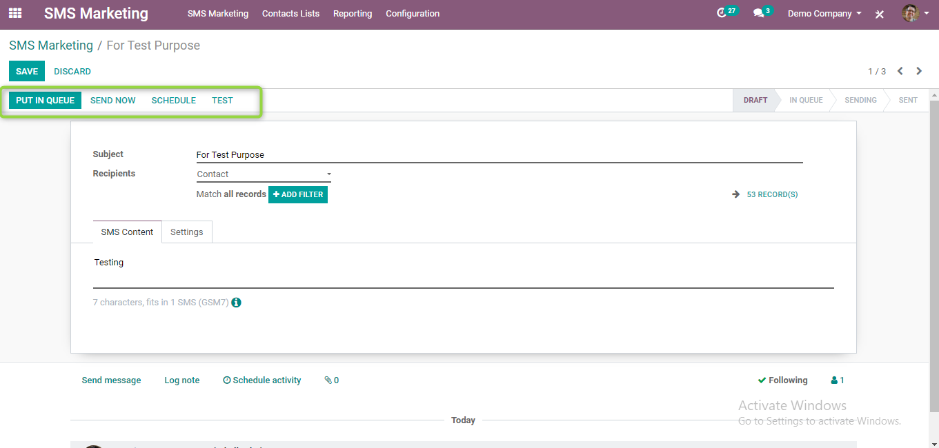This screenshot has height=448, width=939.
Task: Click Schedule activity in the chatter
Action: pyautogui.click(x=262, y=380)
